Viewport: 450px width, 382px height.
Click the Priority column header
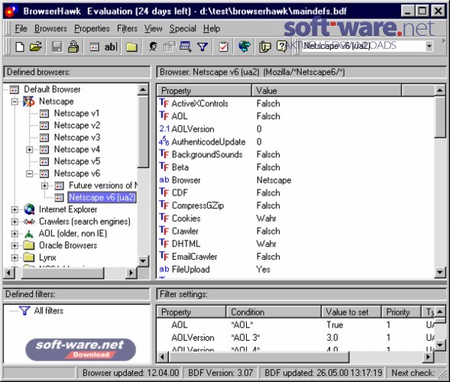pos(401,312)
